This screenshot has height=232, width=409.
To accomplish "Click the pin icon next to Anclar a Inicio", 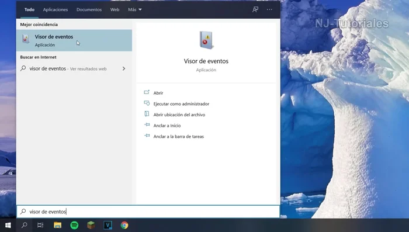I will [147, 125].
